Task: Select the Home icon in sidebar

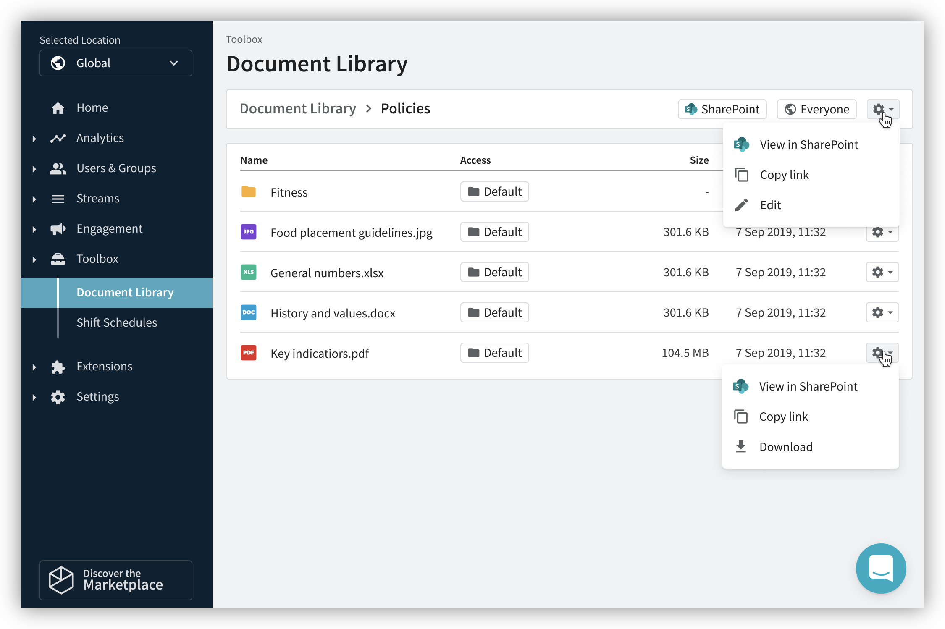Action: coord(58,107)
